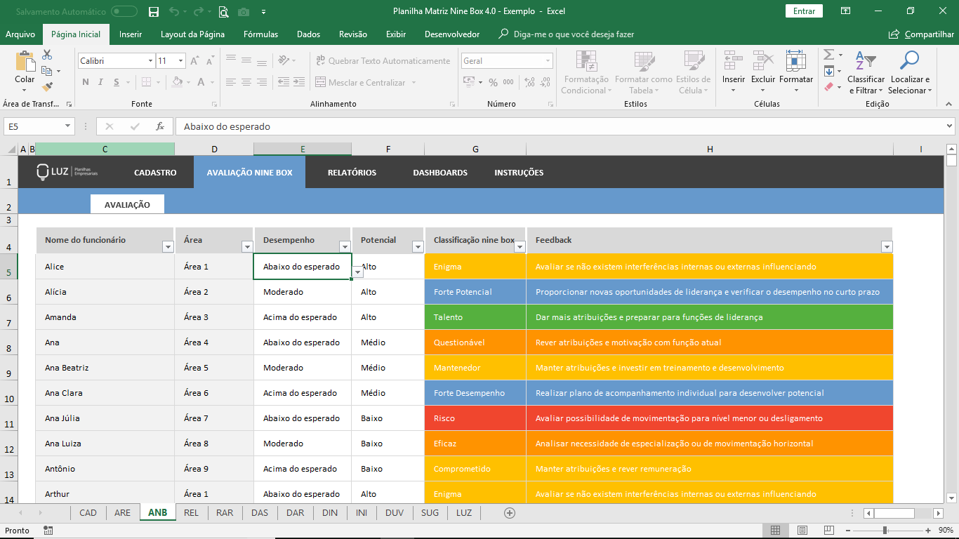Toggle the Salvamento Automático switch
This screenshot has height=539, width=959.
click(124, 11)
